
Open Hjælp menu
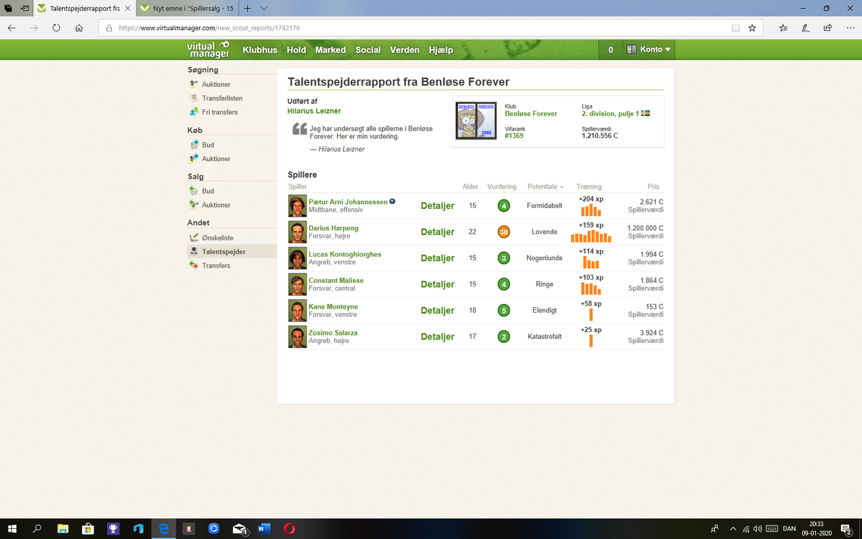441,50
